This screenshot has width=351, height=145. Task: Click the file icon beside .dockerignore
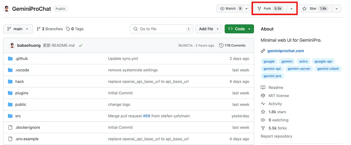coord(10,127)
